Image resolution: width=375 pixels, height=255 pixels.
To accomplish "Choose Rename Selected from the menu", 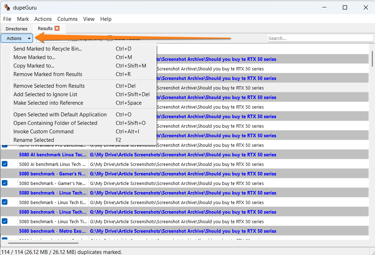I will [34, 140].
